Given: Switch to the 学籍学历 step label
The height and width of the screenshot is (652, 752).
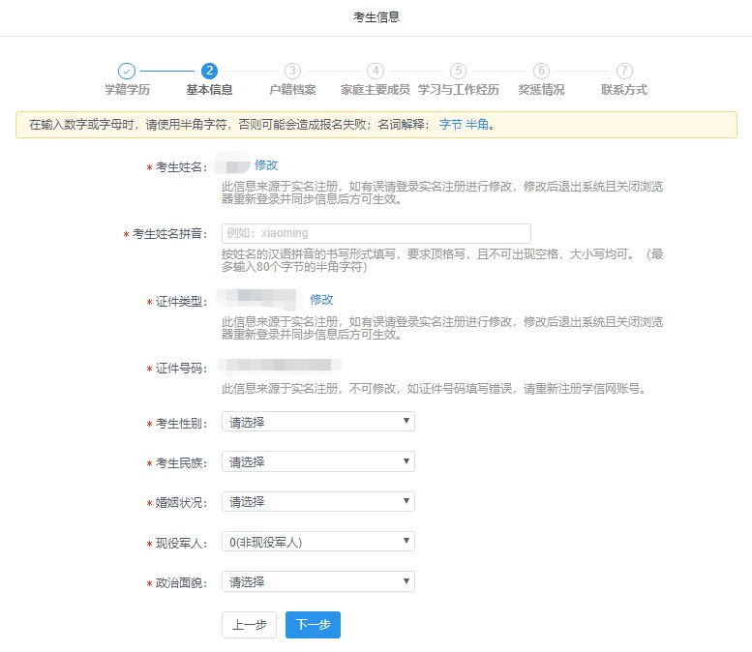Looking at the screenshot, I should (127, 90).
